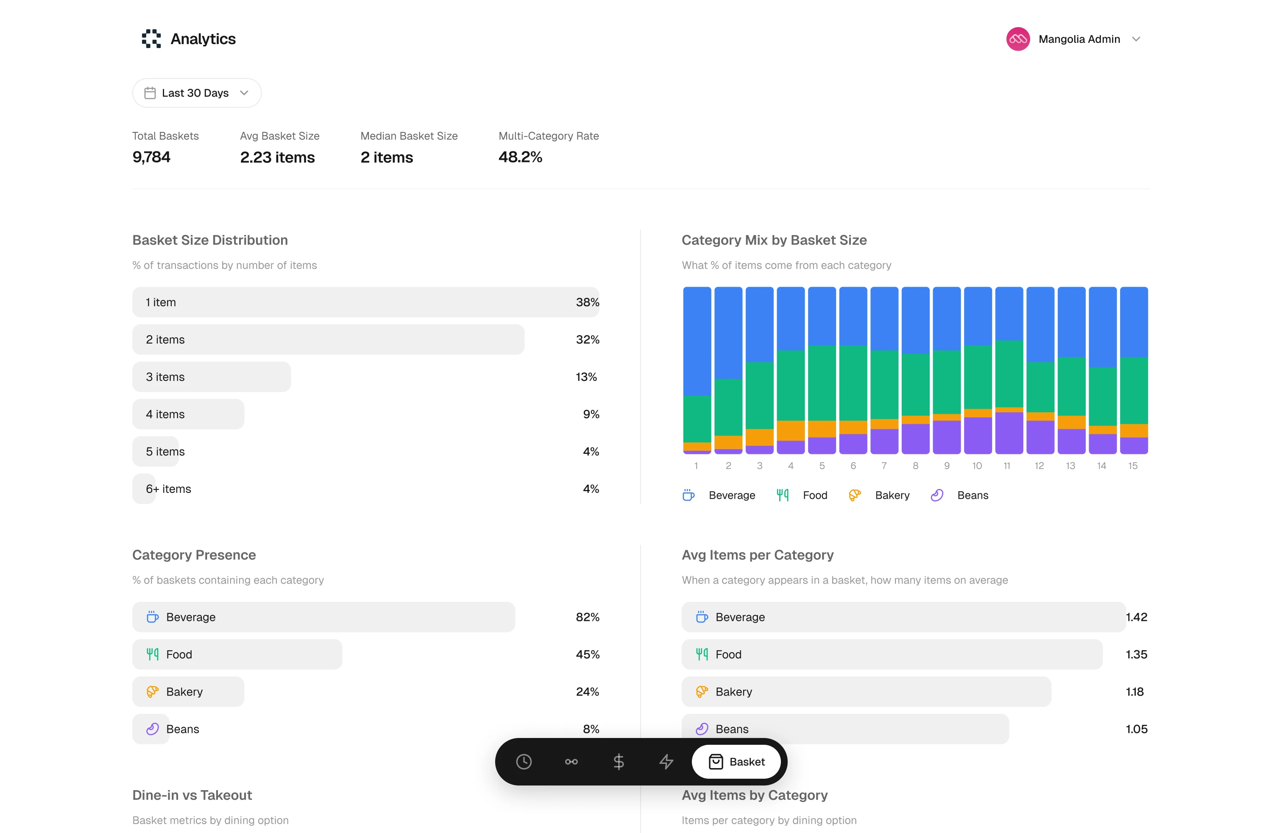
Task: Open the dollar revenue view from the dock
Action: click(x=619, y=762)
